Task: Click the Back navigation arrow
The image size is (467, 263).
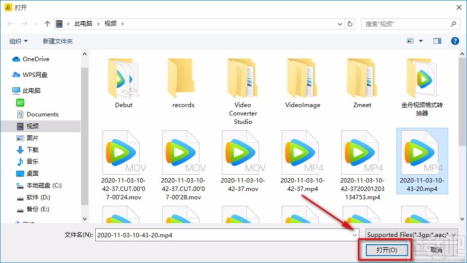Action: pos(10,24)
